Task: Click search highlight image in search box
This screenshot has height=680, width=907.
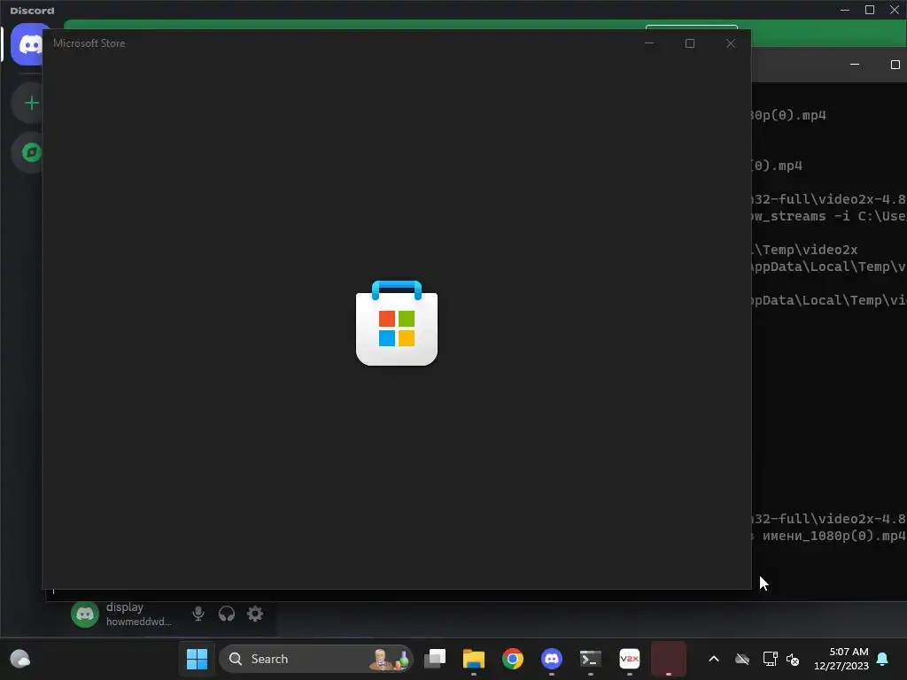Action: (x=390, y=659)
